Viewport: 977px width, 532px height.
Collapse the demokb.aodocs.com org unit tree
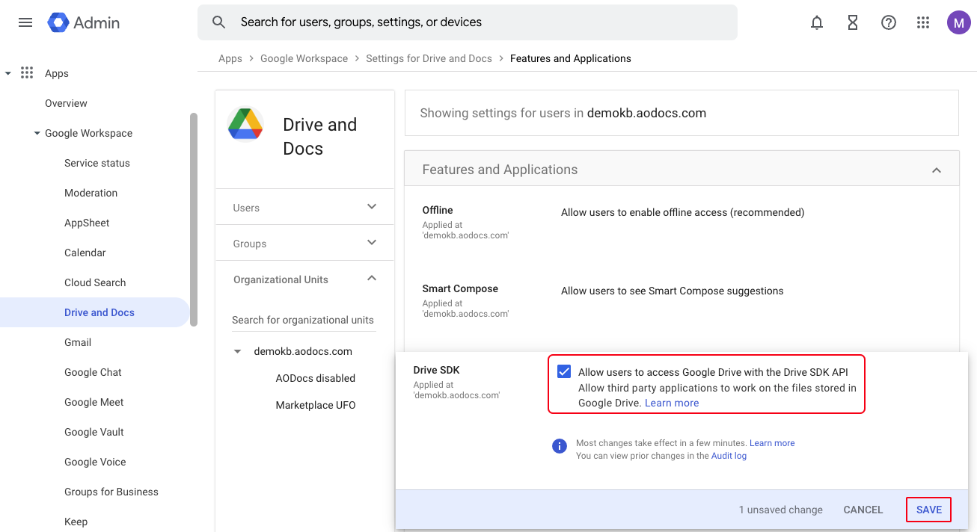pyautogui.click(x=238, y=351)
